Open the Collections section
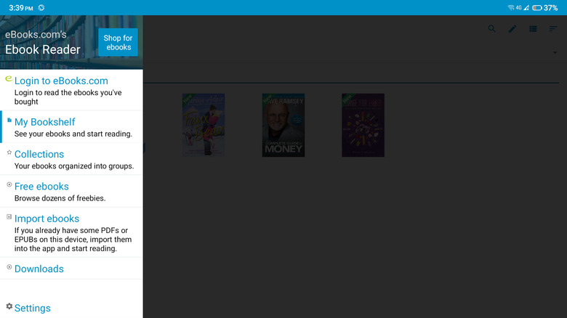The image size is (567, 318). coord(39,154)
